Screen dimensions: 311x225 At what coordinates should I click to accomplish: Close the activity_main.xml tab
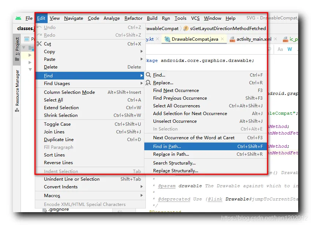[275, 39]
